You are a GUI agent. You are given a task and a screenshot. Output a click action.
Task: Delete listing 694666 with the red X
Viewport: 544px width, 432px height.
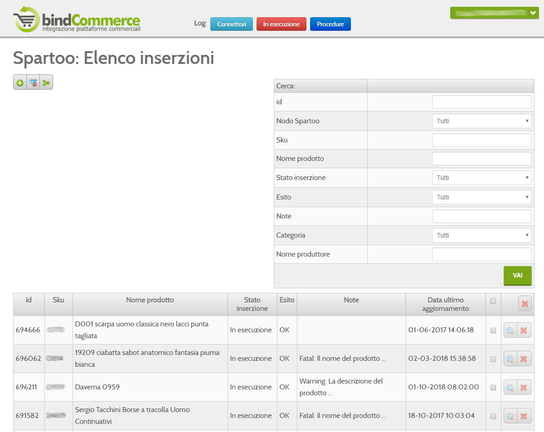click(x=524, y=330)
